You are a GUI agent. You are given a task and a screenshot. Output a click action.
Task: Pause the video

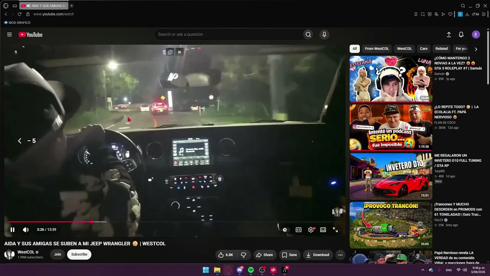[12, 230]
